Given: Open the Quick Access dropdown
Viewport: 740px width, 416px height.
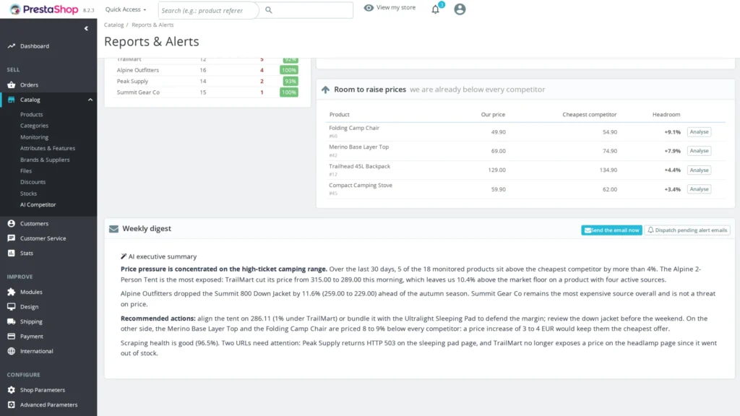Looking at the screenshot, I should [x=126, y=9].
